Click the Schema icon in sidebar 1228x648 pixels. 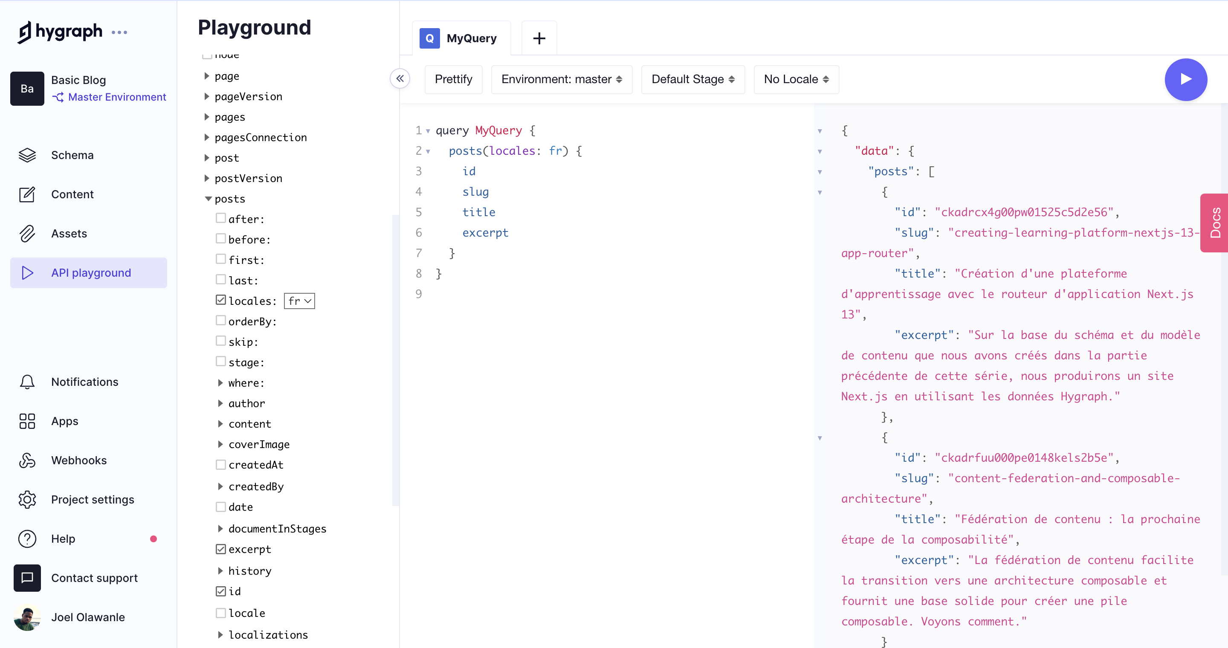click(27, 155)
